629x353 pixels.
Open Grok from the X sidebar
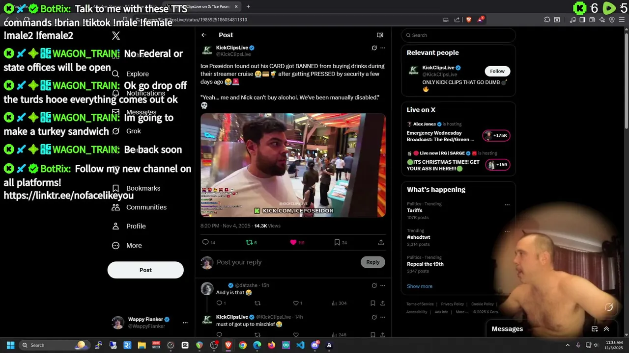click(126, 131)
